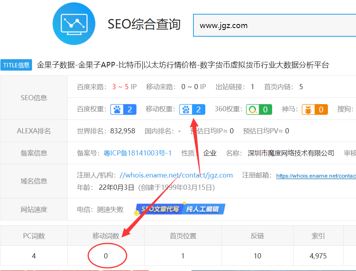356x271 pixels.
Task: Click the 索引 value 4,975
Action: [318, 256]
